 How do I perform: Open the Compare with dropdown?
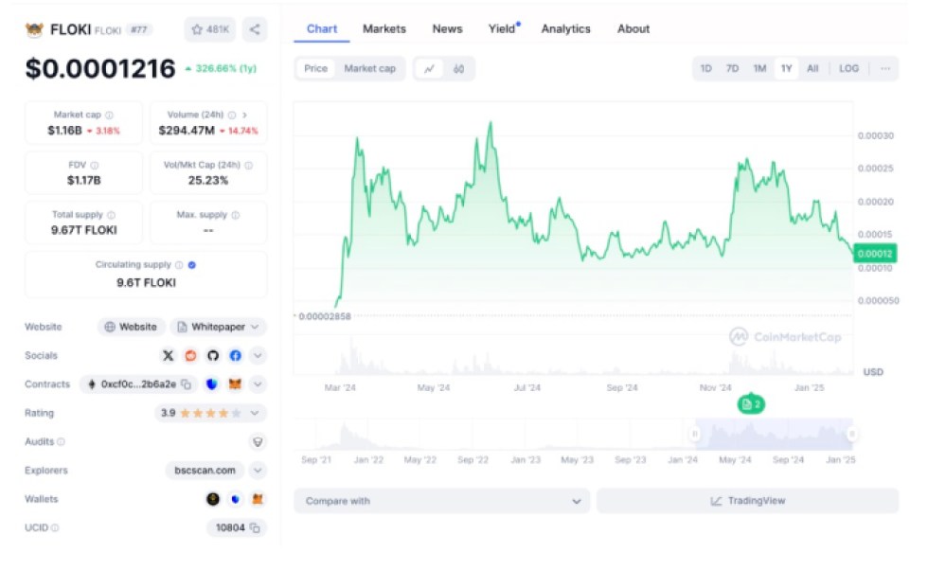pos(439,500)
